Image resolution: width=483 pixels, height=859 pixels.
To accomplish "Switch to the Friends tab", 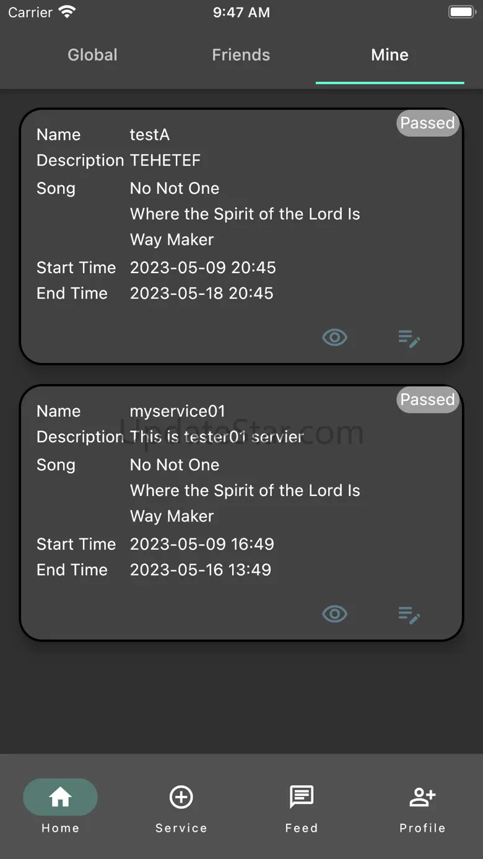I will pyautogui.click(x=241, y=55).
